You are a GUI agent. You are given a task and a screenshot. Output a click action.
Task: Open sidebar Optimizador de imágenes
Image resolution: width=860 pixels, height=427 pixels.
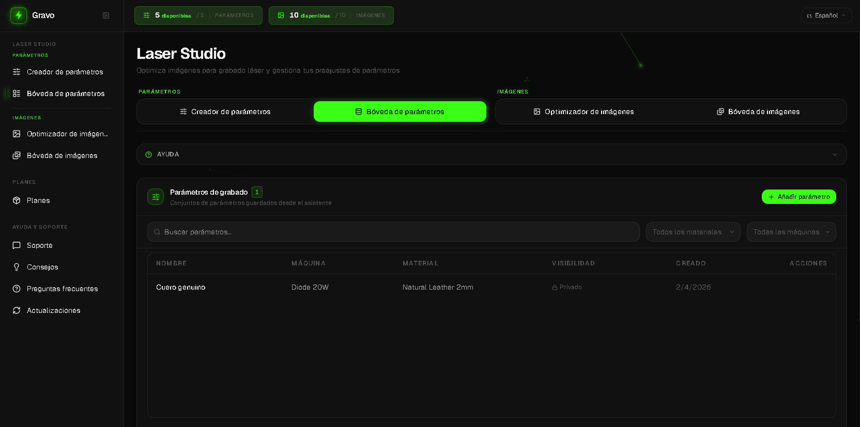(67, 134)
